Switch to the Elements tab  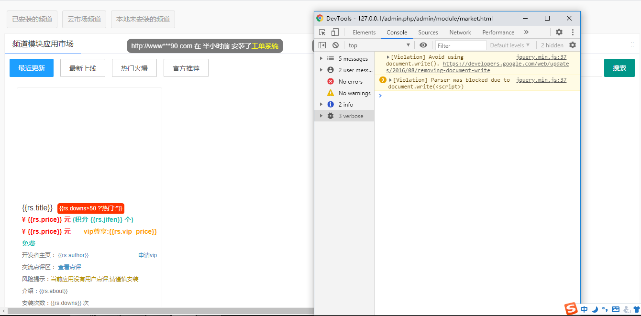(x=364, y=33)
